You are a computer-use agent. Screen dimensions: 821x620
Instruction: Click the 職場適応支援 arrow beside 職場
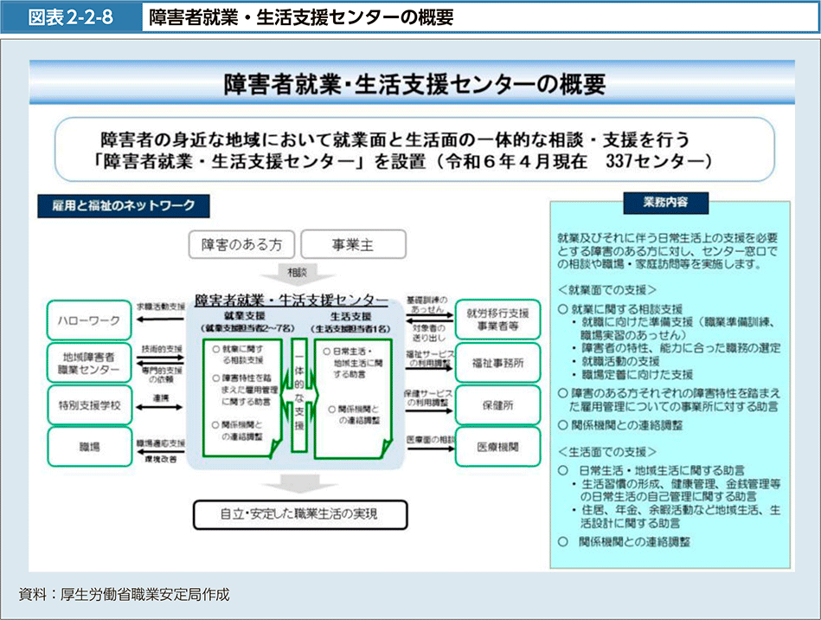coord(159,448)
